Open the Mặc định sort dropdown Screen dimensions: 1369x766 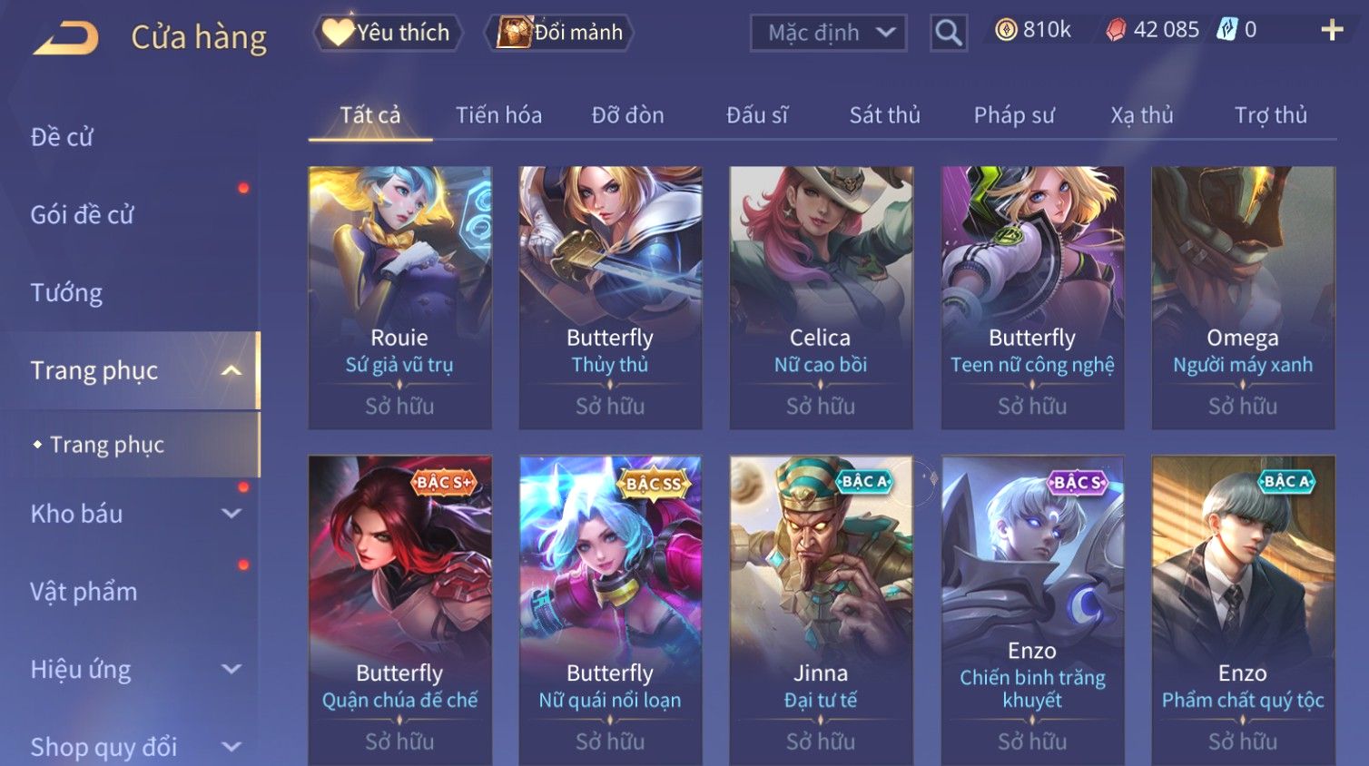coord(828,34)
